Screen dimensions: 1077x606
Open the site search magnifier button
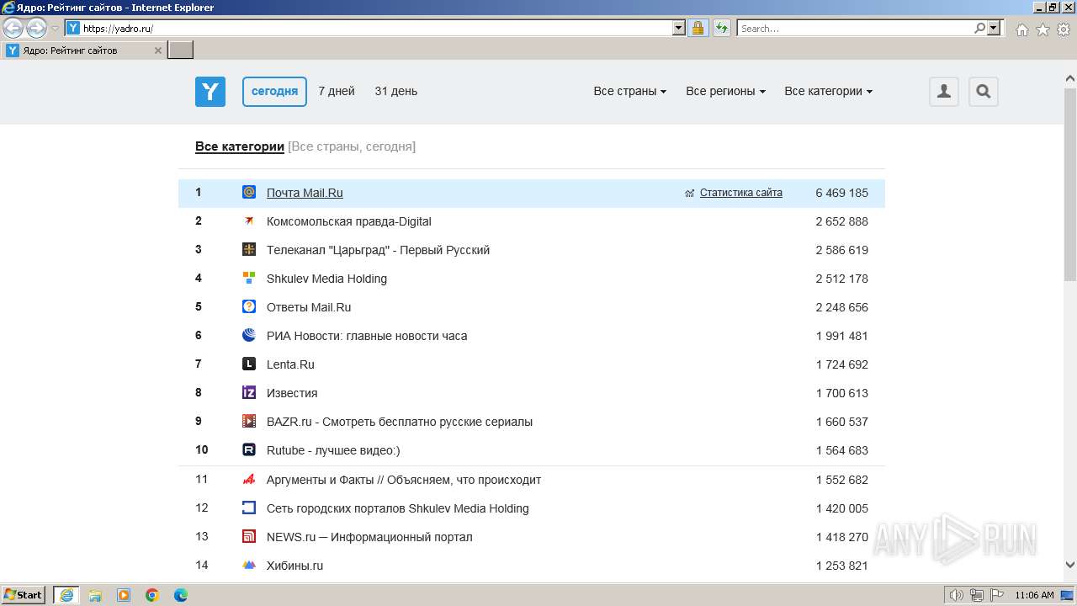coord(983,92)
